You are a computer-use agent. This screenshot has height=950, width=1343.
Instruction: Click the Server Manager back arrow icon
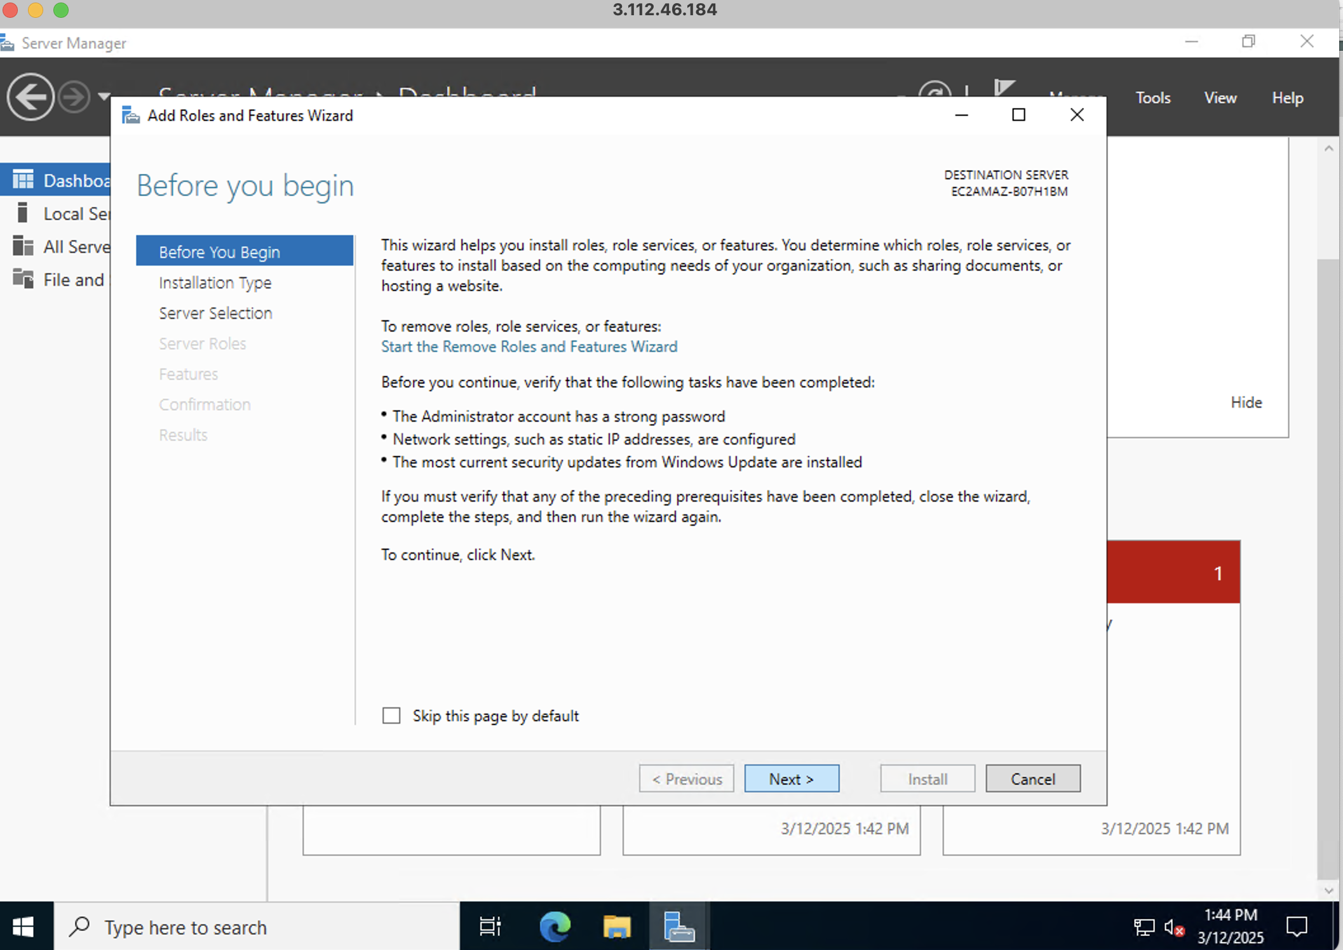click(30, 97)
